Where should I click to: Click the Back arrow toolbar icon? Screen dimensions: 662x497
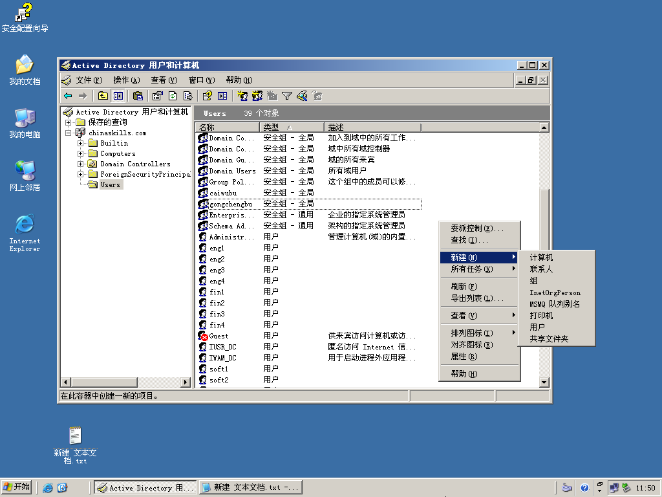coord(68,96)
